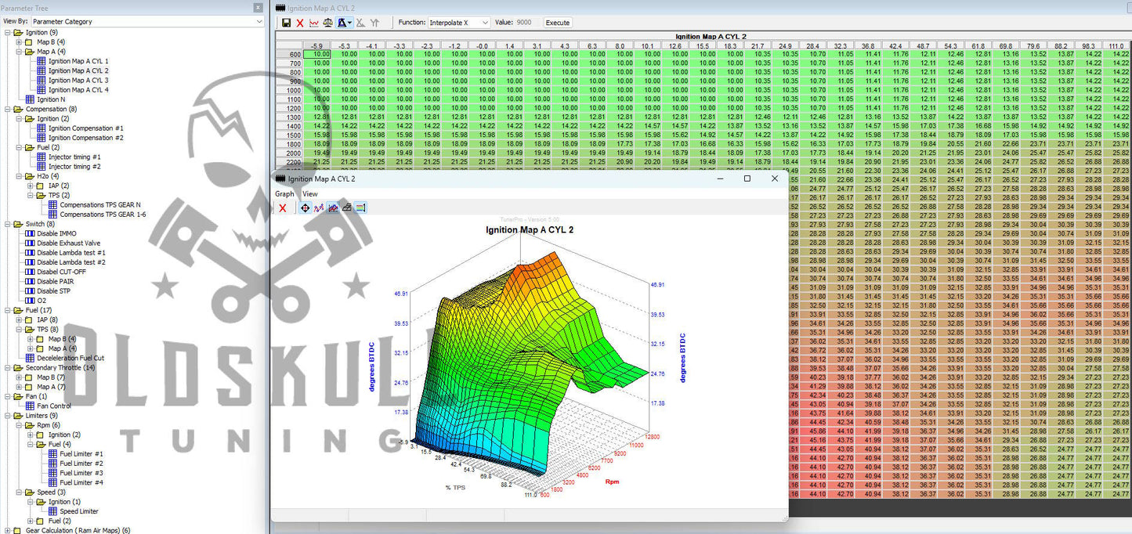Click the save floppy disk icon

[286, 23]
